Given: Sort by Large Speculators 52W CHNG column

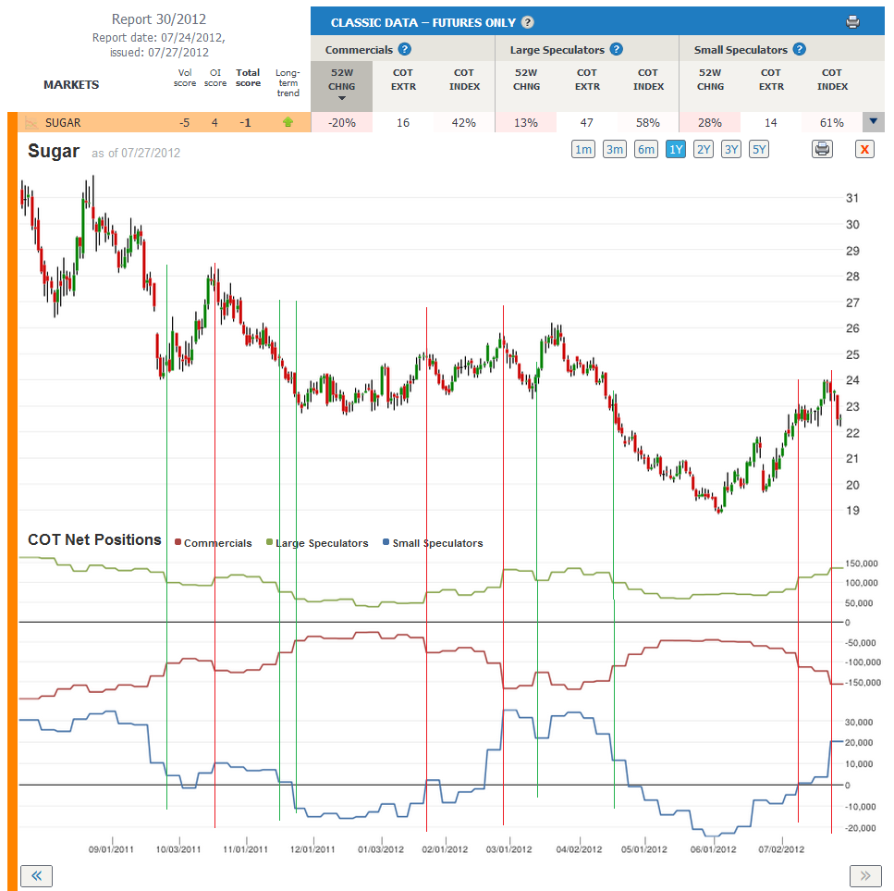Looking at the screenshot, I should (526, 80).
